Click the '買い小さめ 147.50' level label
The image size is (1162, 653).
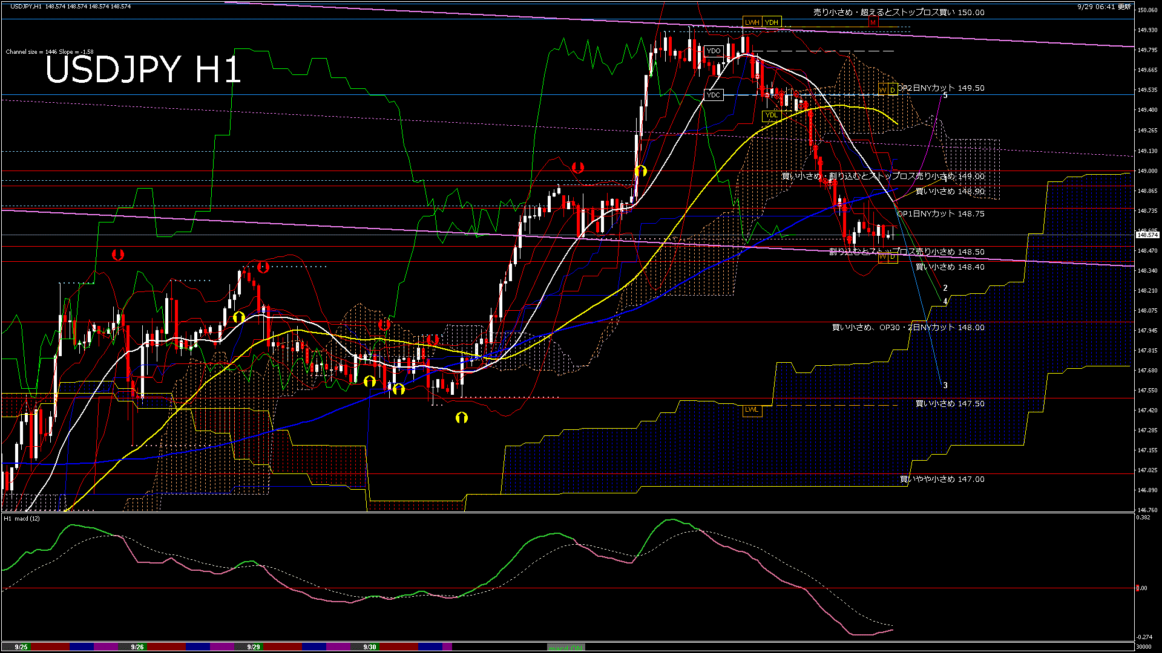tap(950, 404)
